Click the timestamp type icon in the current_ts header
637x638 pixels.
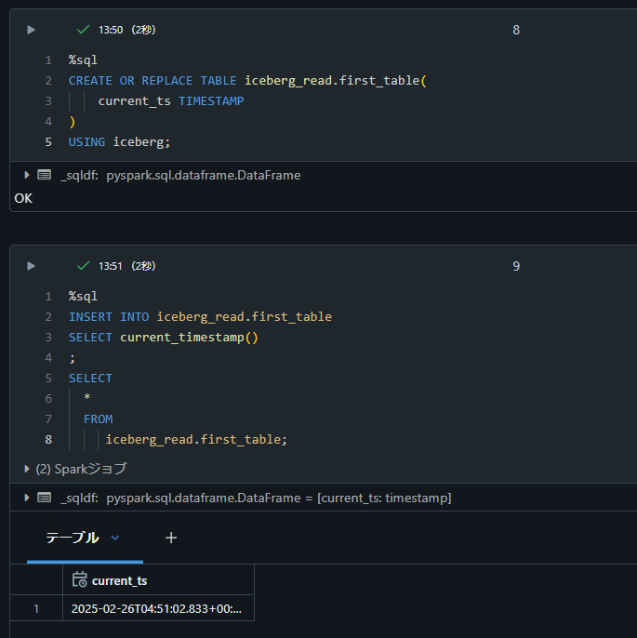click(x=79, y=579)
